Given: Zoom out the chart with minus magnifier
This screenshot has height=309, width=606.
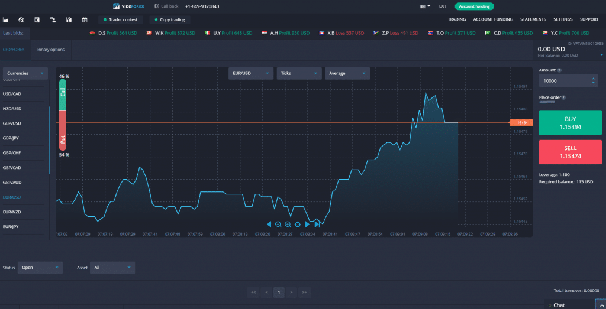Looking at the screenshot, I should [278, 225].
